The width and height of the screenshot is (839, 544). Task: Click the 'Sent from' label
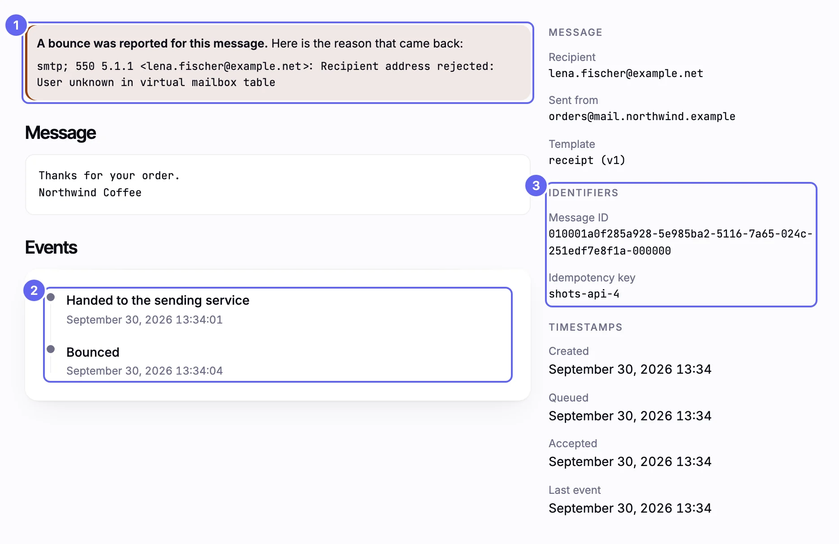(x=573, y=100)
